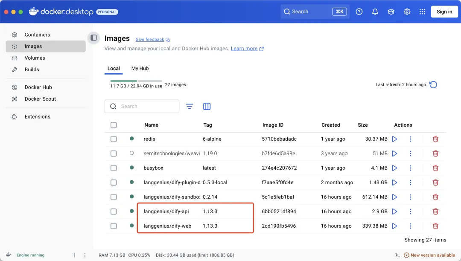The image size is (461, 261).
Task: Check the semitechnologies/weaviate image checkbox
Action: (114, 154)
